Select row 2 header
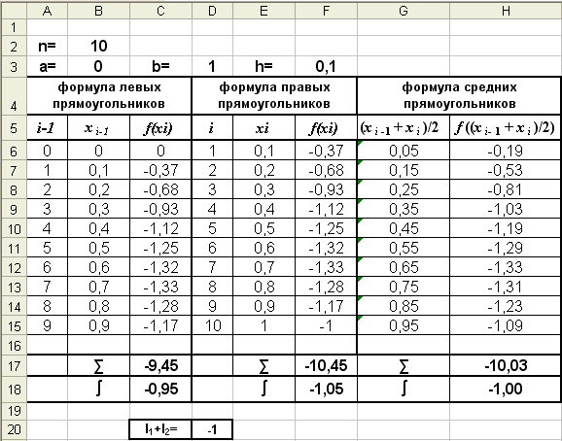 tap(14, 46)
